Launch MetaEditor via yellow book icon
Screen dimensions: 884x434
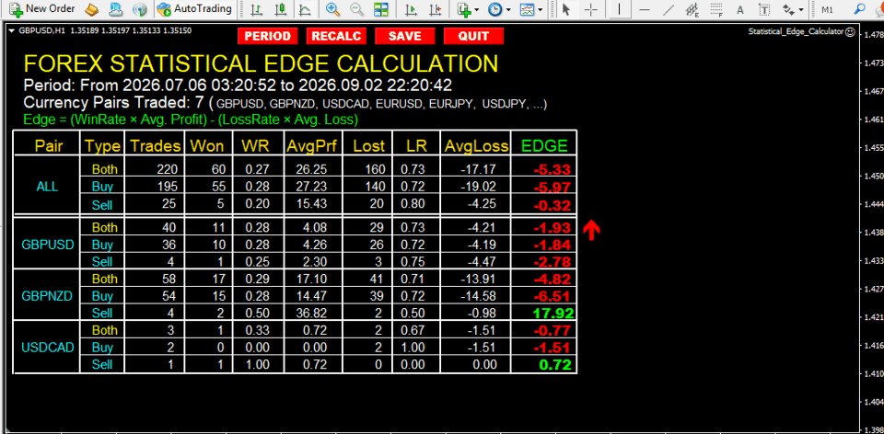click(92, 9)
